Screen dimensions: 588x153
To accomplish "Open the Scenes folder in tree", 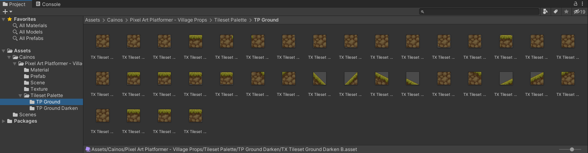I will [x=28, y=115].
